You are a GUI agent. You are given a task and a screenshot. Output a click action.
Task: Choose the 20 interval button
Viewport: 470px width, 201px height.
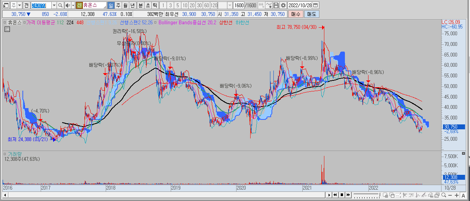tap(192, 5)
